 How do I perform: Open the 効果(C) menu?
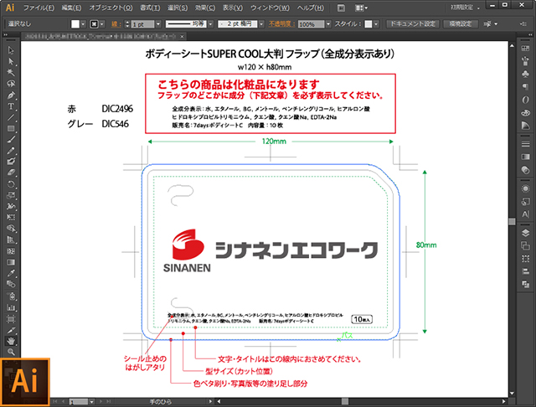[205, 8]
